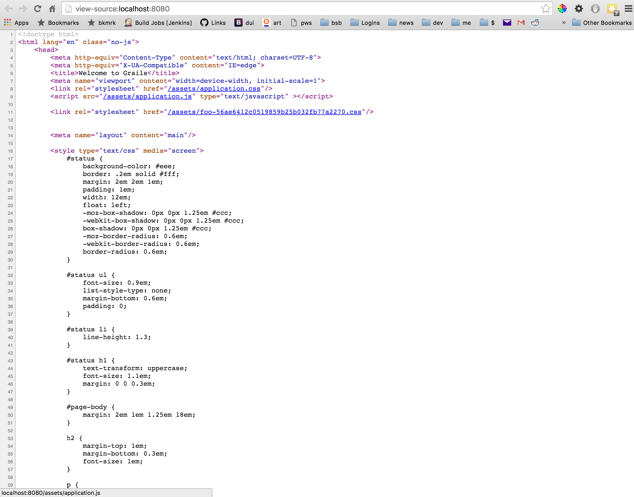Open the dev bookmark folder
The height and width of the screenshot is (497, 634).
click(x=432, y=23)
